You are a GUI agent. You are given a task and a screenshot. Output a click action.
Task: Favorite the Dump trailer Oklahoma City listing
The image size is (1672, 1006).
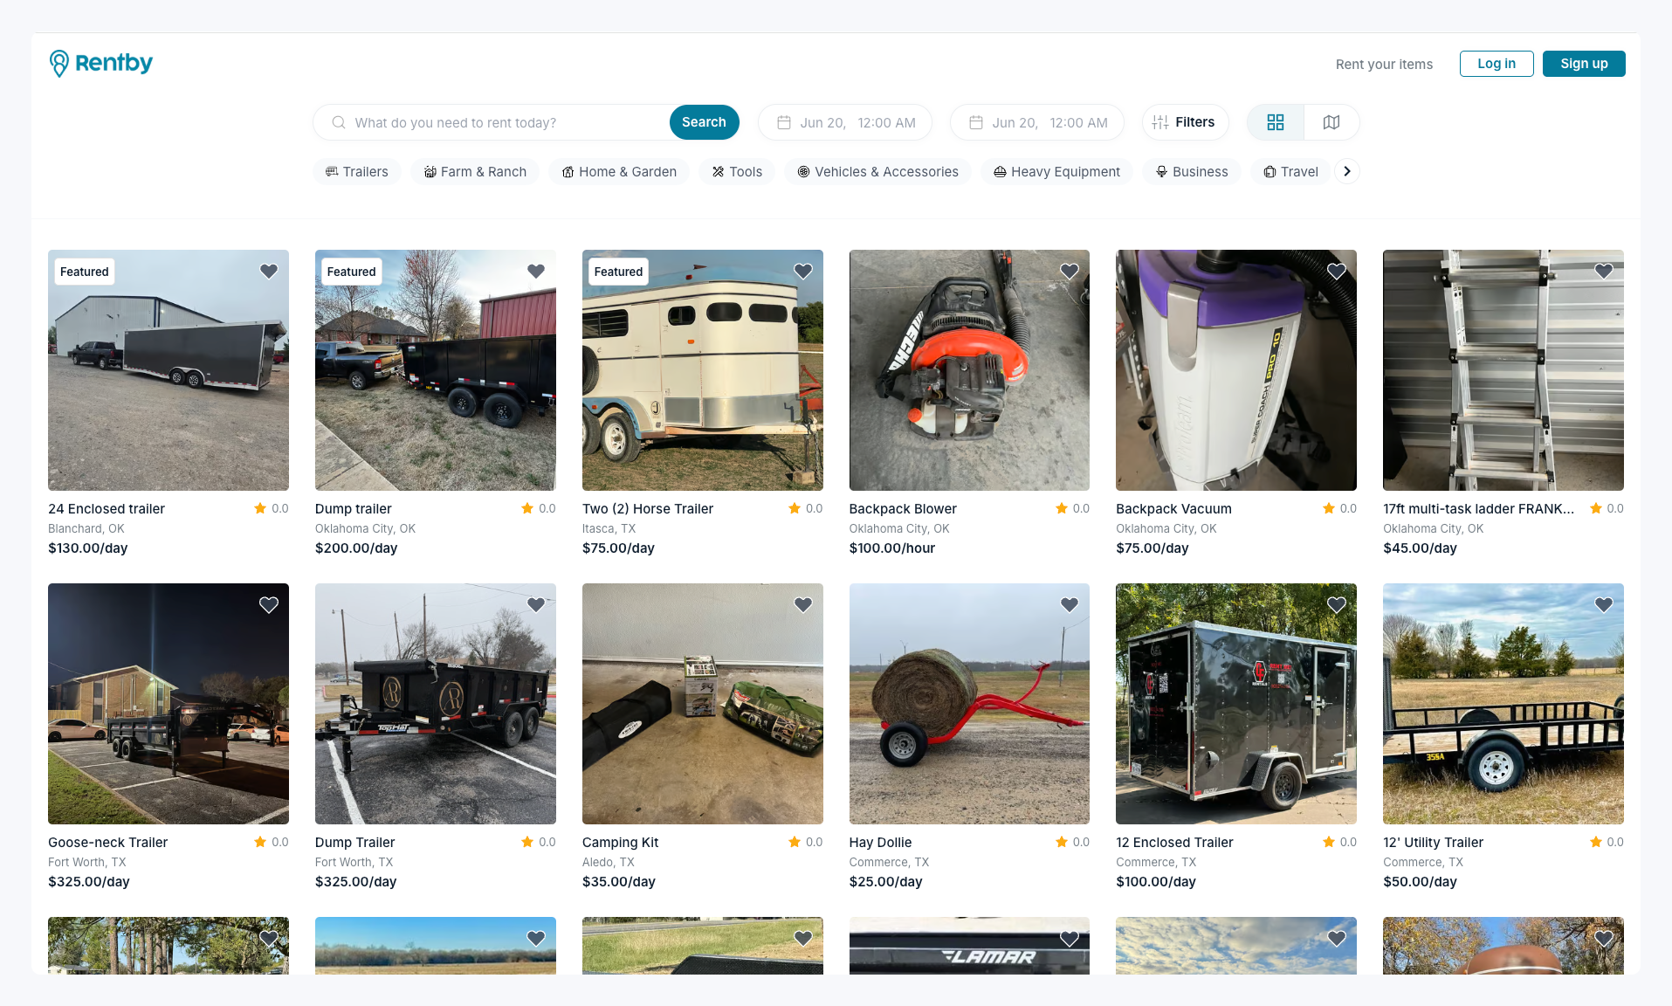536,272
